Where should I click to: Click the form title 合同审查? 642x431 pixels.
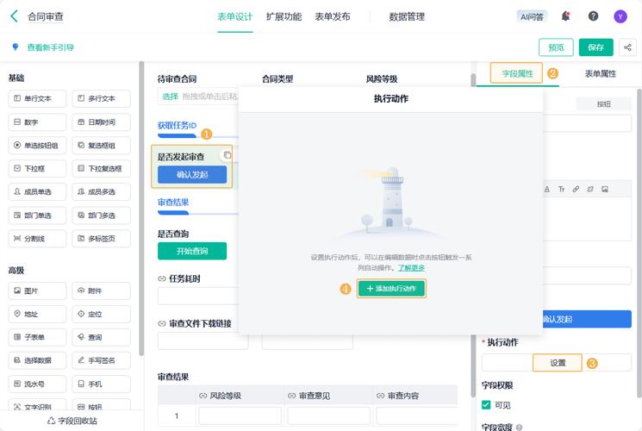click(x=46, y=16)
